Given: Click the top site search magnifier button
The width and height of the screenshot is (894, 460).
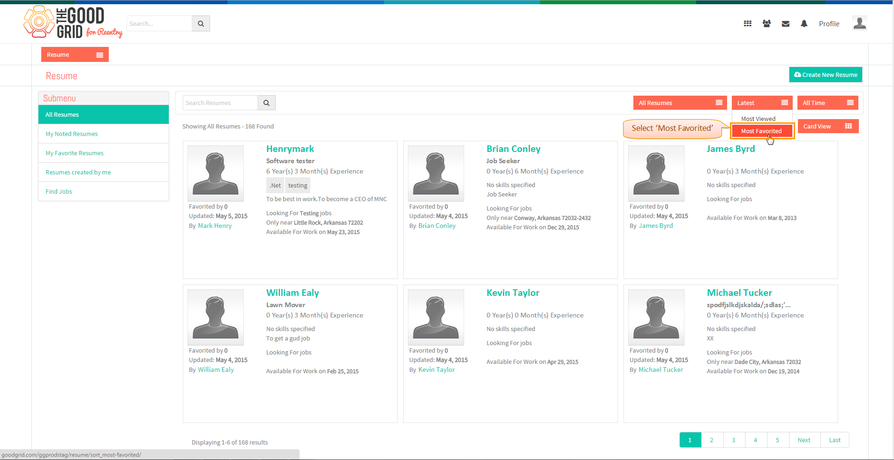Looking at the screenshot, I should click(x=201, y=23).
